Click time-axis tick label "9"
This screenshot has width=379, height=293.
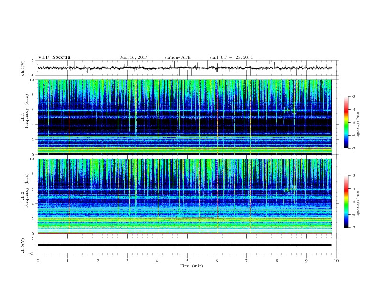click(306, 261)
